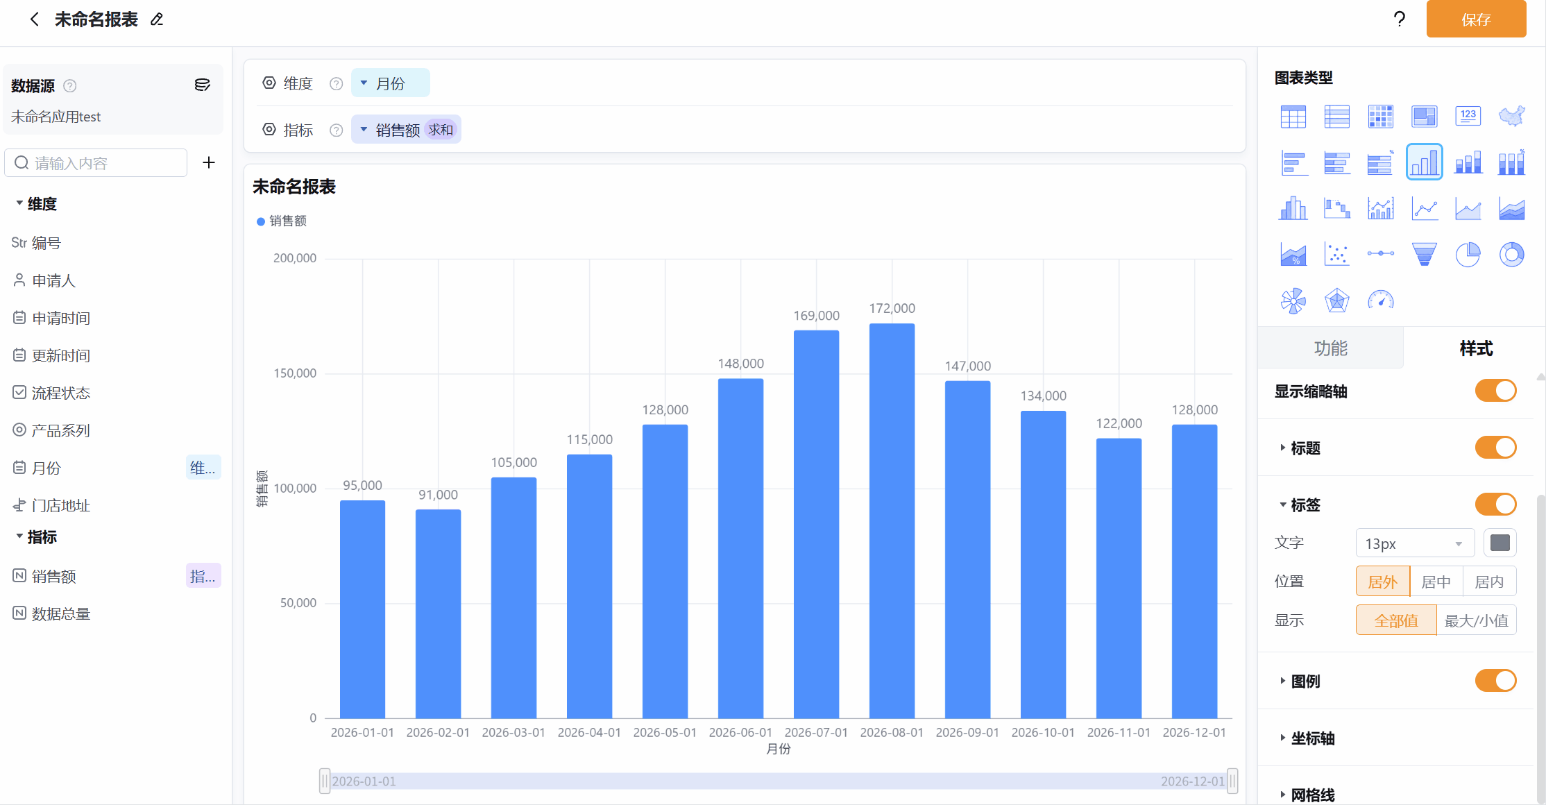Select the gauge chart type
Viewport: 1546px width, 805px height.
tap(1380, 300)
